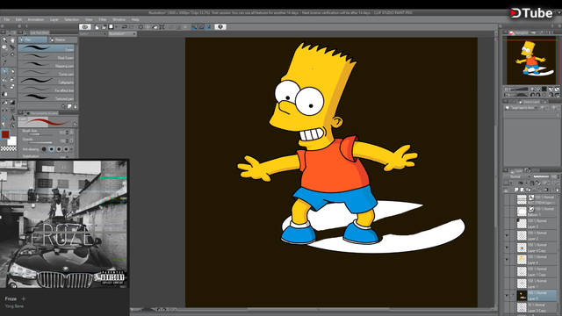The width and height of the screenshot is (562, 316).
Task: Click the Undo arrow icon
Action: pyautogui.click(x=125, y=27)
